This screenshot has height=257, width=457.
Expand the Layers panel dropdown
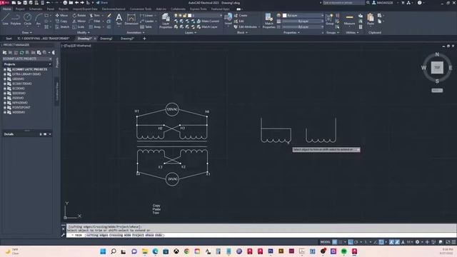(191, 33)
